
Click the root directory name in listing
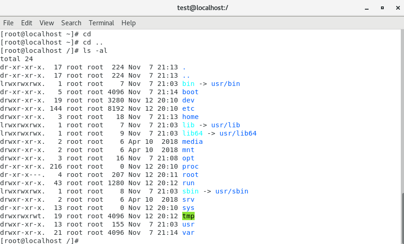190,175
